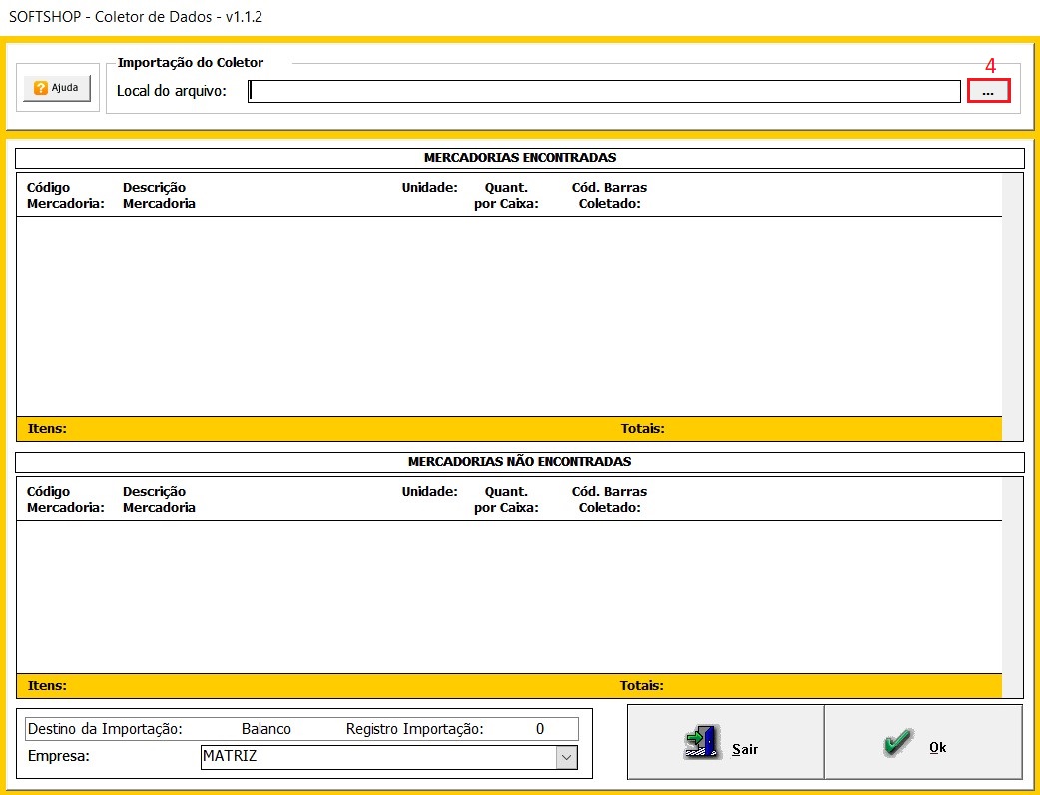Click the Sair exit door icon
This screenshot has width=1040, height=795.
click(701, 742)
